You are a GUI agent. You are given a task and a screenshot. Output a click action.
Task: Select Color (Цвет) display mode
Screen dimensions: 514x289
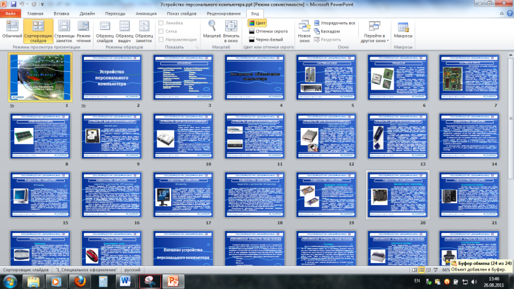257,23
